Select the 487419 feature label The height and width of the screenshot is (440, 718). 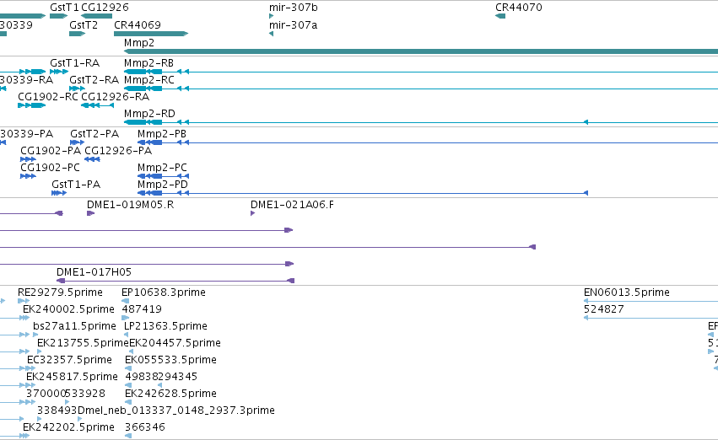(142, 309)
